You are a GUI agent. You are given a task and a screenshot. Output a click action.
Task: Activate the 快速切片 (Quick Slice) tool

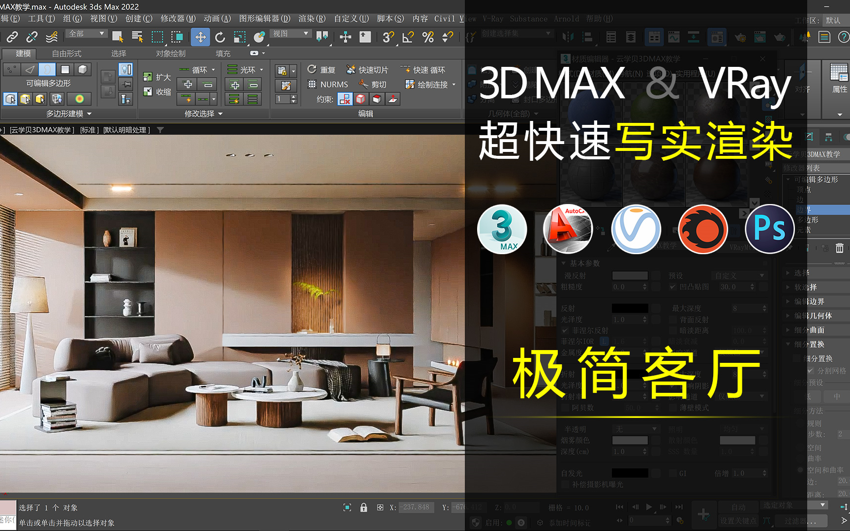point(370,69)
